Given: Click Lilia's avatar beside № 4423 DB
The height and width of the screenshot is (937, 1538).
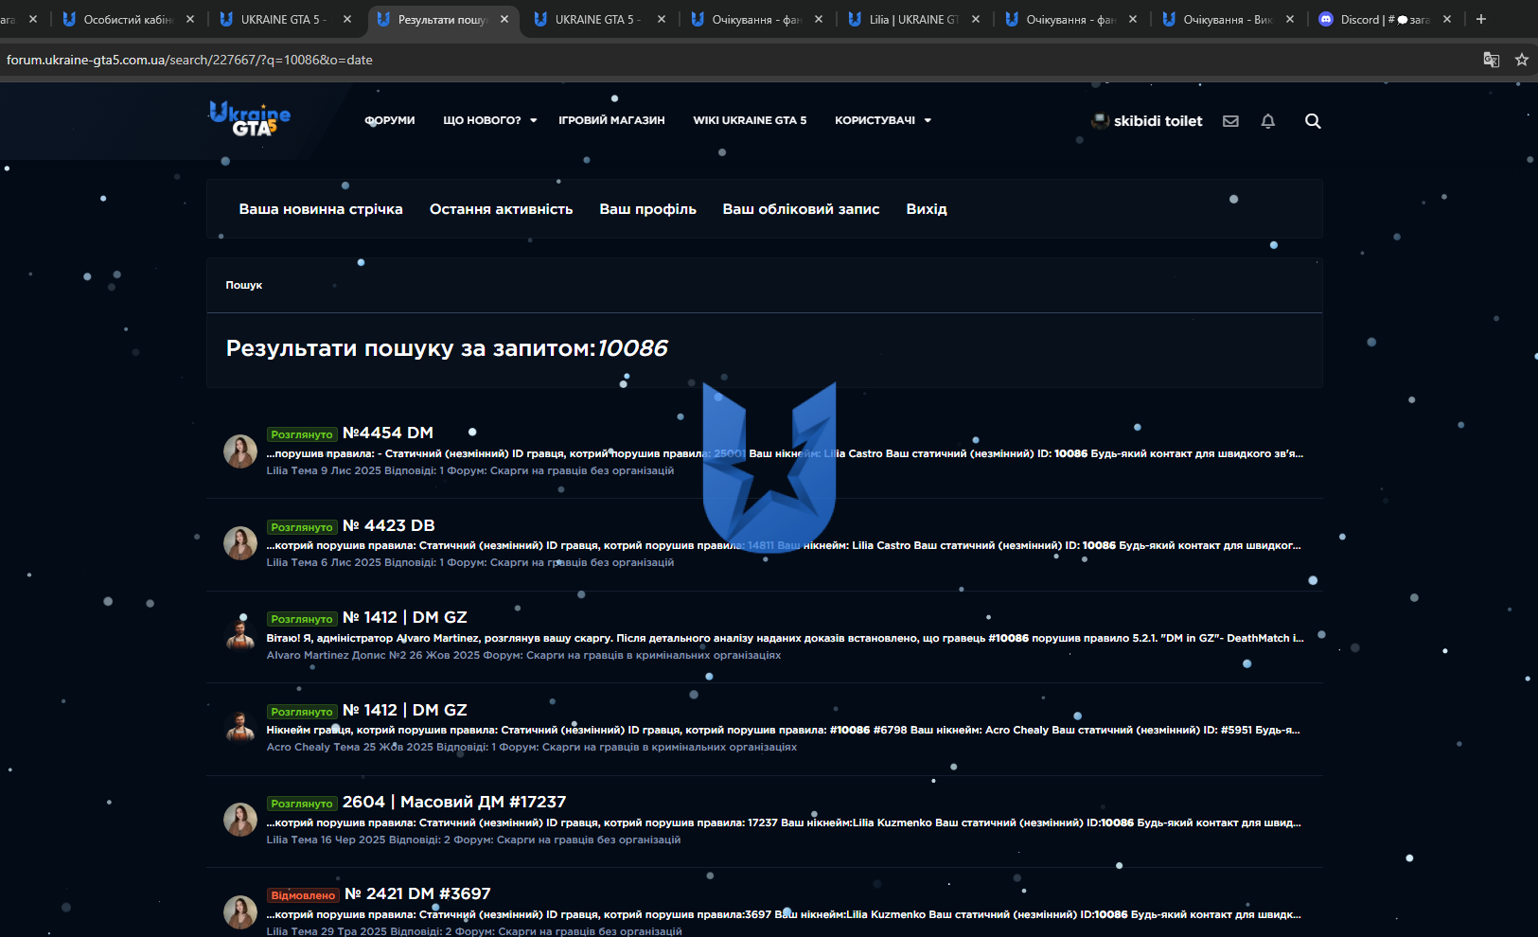Looking at the screenshot, I should pyautogui.click(x=240, y=543).
